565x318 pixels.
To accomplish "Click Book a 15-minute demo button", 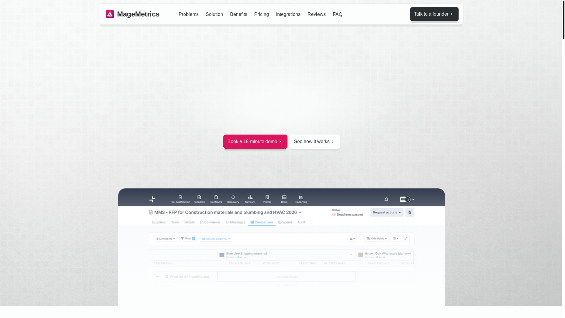I will (x=255, y=142).
